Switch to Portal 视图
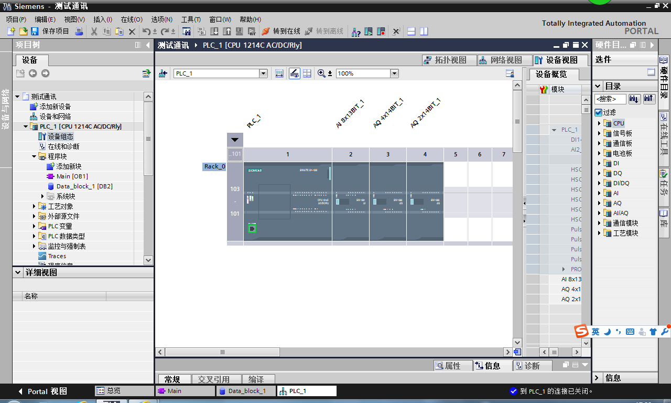The image size is (671, 403). [x=43, y=391]
